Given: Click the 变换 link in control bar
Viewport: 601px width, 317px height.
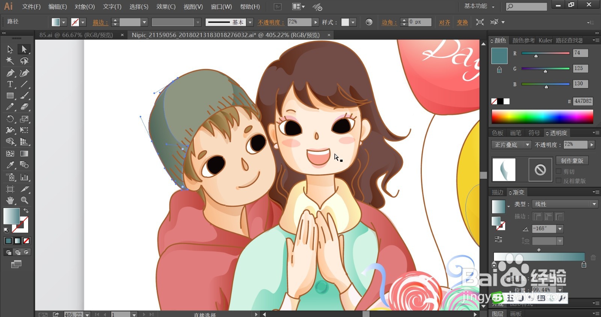Looking at the screenshot, I should [x=462, y=22].
